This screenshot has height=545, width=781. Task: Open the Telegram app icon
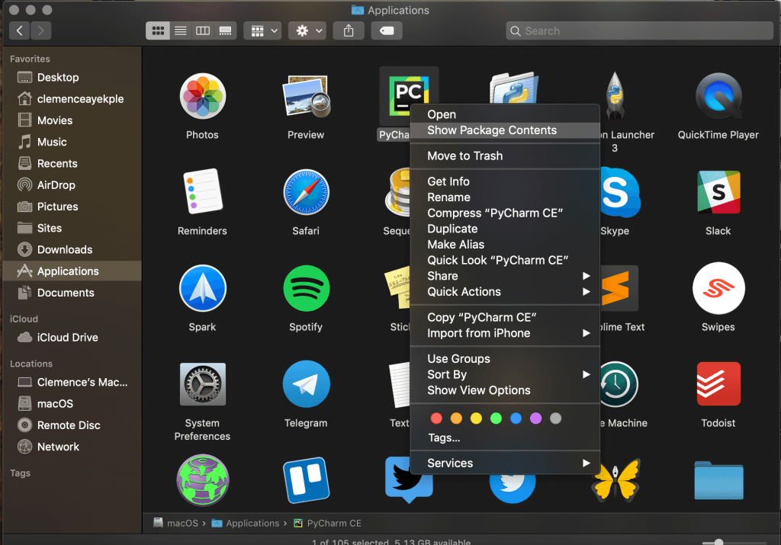point(306,385)
